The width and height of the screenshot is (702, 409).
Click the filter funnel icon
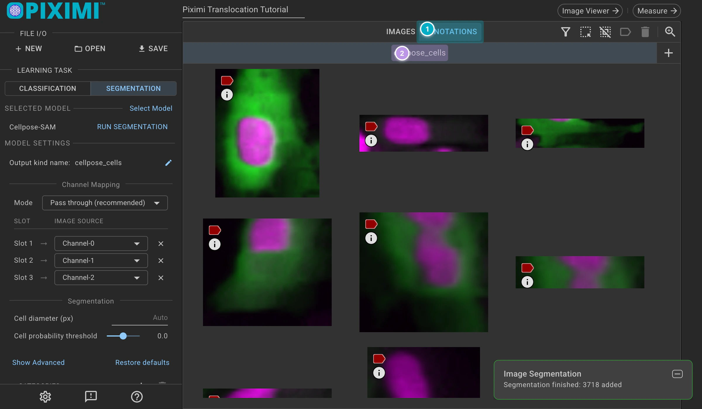coord(565,32)
